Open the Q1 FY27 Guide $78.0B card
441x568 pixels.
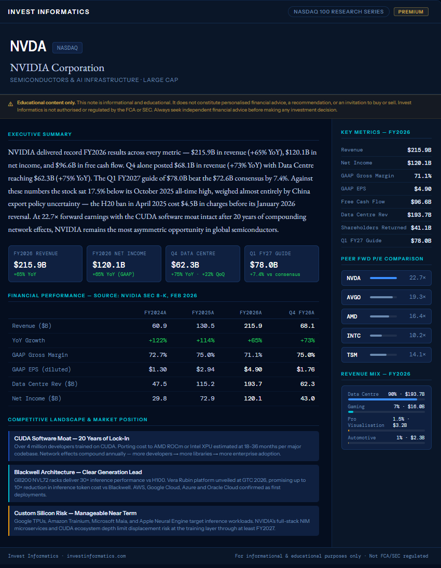click(282, 264)
